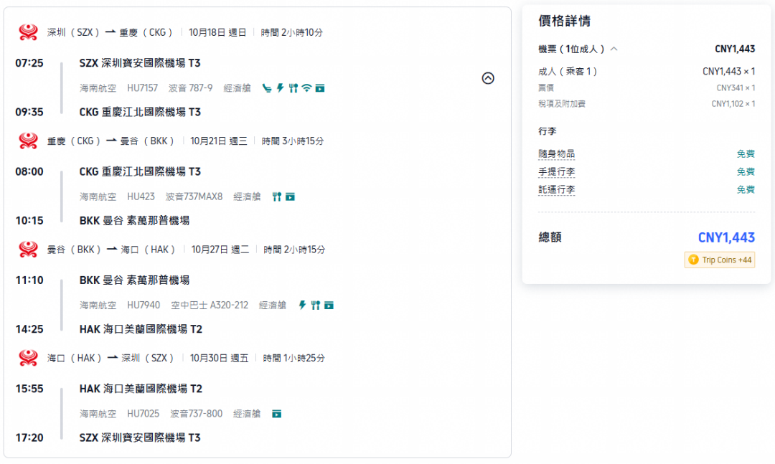Image resolution: width=775 pixels, height=464 pixels.
Task: Click the Hainan Airlines logo on the 曼谷 to 海口 segment
Action: pos(28,250)
